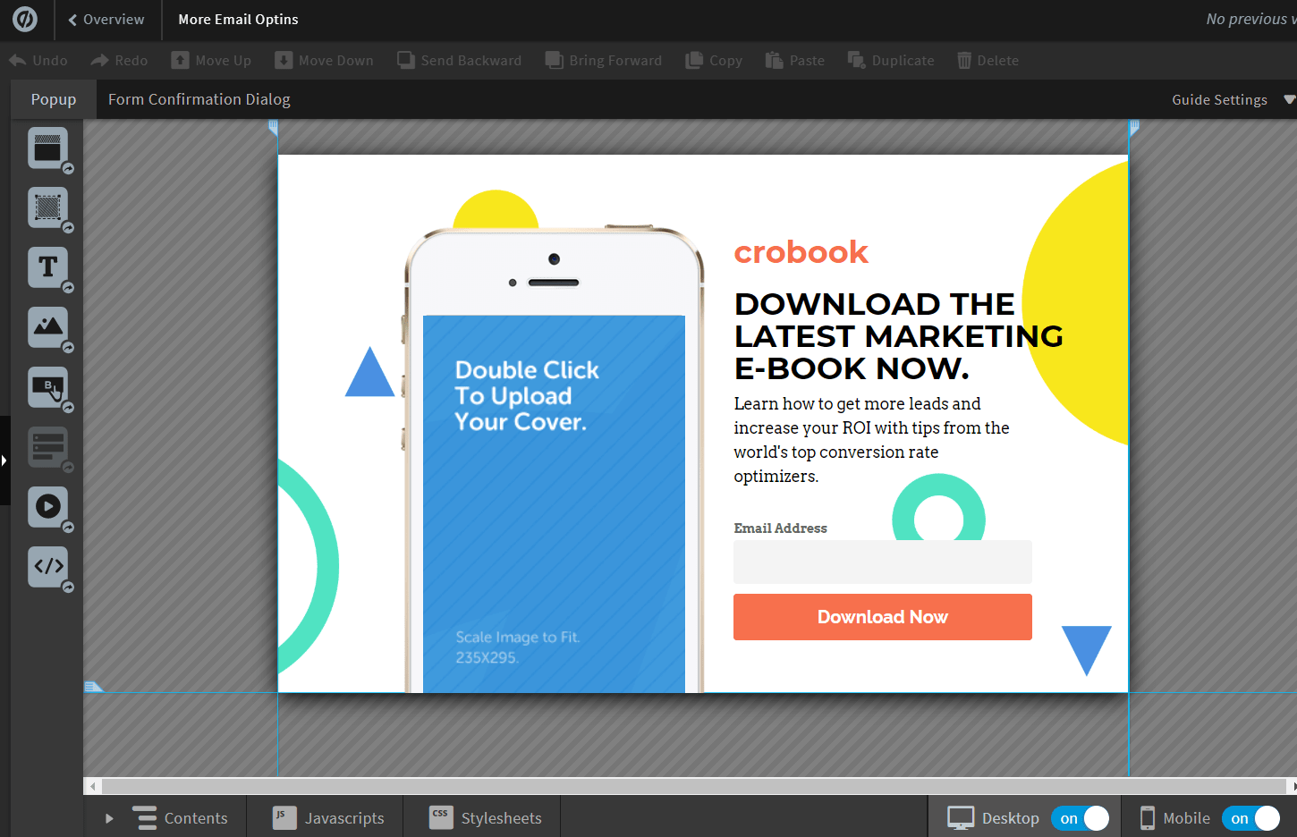Click the page title More Email Optins
This screenshot has height=837, width=1297.
(238, 20)
